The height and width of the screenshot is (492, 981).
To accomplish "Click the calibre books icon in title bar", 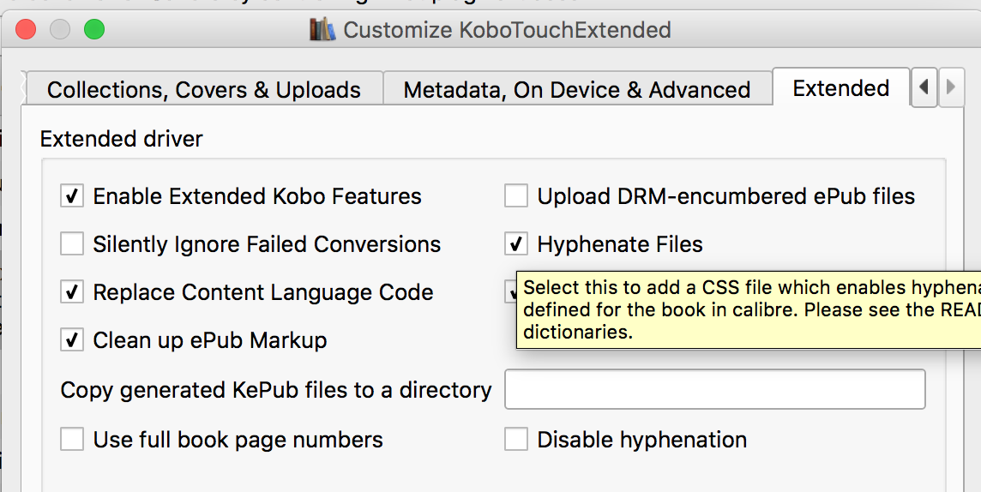I will coord(323,30).
